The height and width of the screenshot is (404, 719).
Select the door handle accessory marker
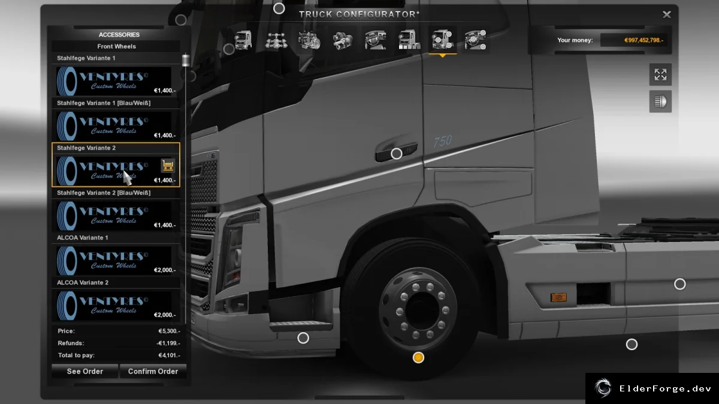coord(396,154)
